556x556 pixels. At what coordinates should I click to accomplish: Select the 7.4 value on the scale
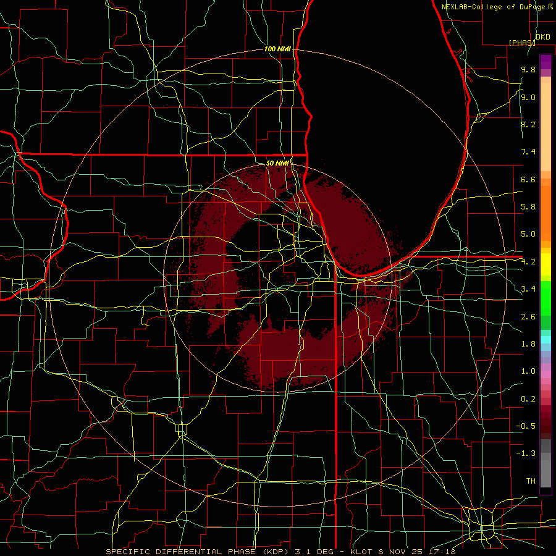(528, 152)
